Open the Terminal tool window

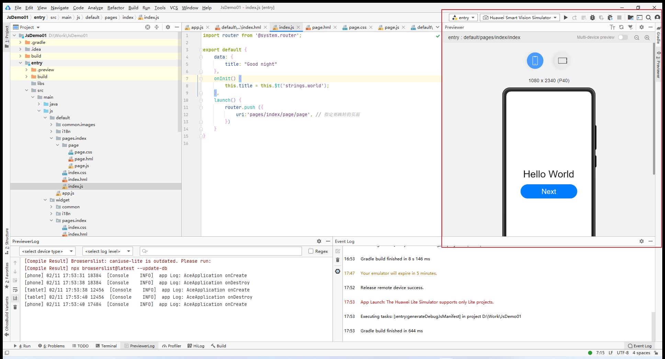[x=106, y=346]
